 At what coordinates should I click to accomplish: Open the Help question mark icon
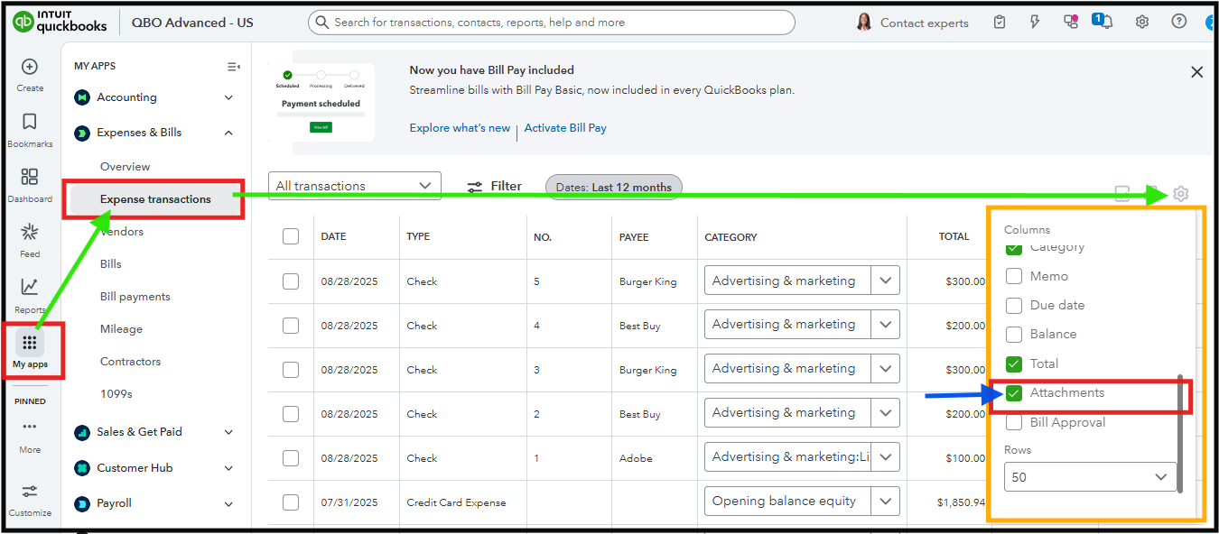click(x=1179, y=22)
